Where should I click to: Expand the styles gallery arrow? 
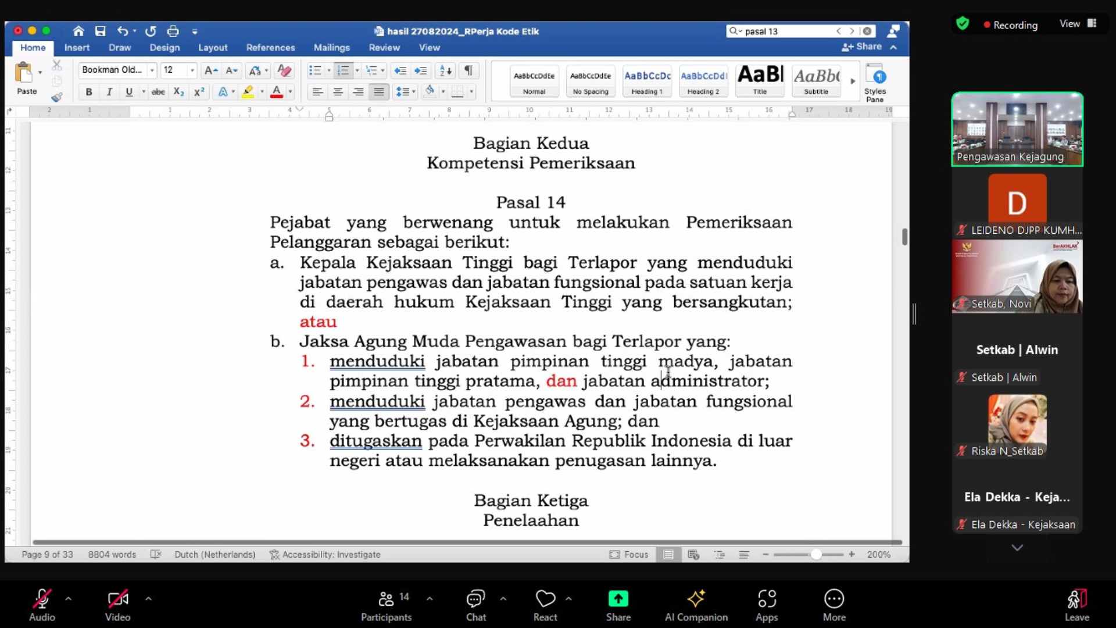(x=852, y=81)
